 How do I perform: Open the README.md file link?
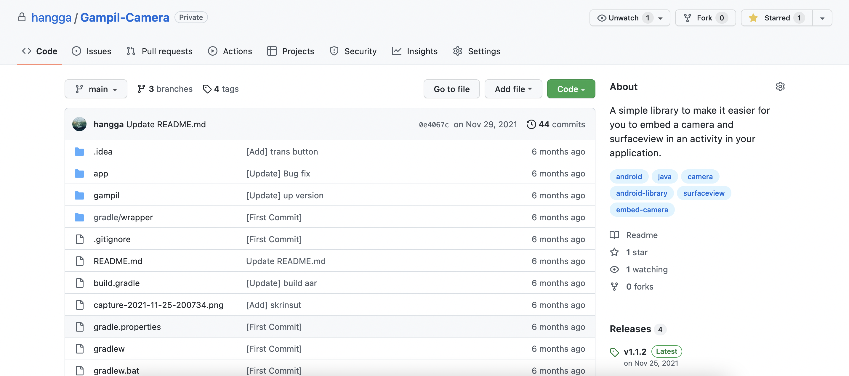(118, 261)
